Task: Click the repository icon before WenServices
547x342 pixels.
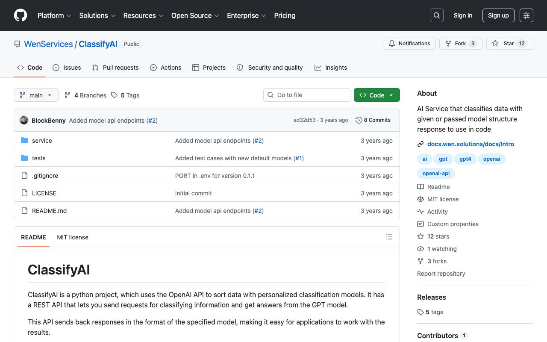Action: pyautogui.click(x=17, y=44)
